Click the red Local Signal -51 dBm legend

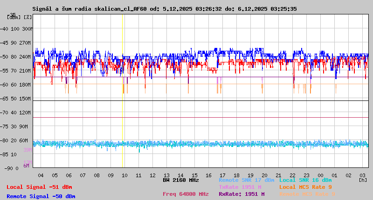(x=39, y=187)
